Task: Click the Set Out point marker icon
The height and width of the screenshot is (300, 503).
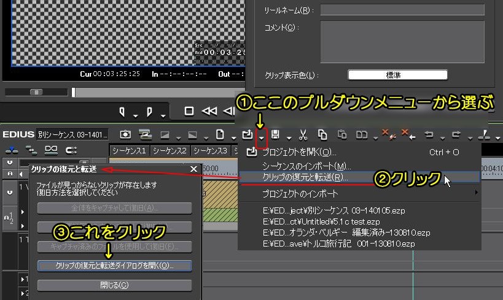Action: [x=149, y=112]
